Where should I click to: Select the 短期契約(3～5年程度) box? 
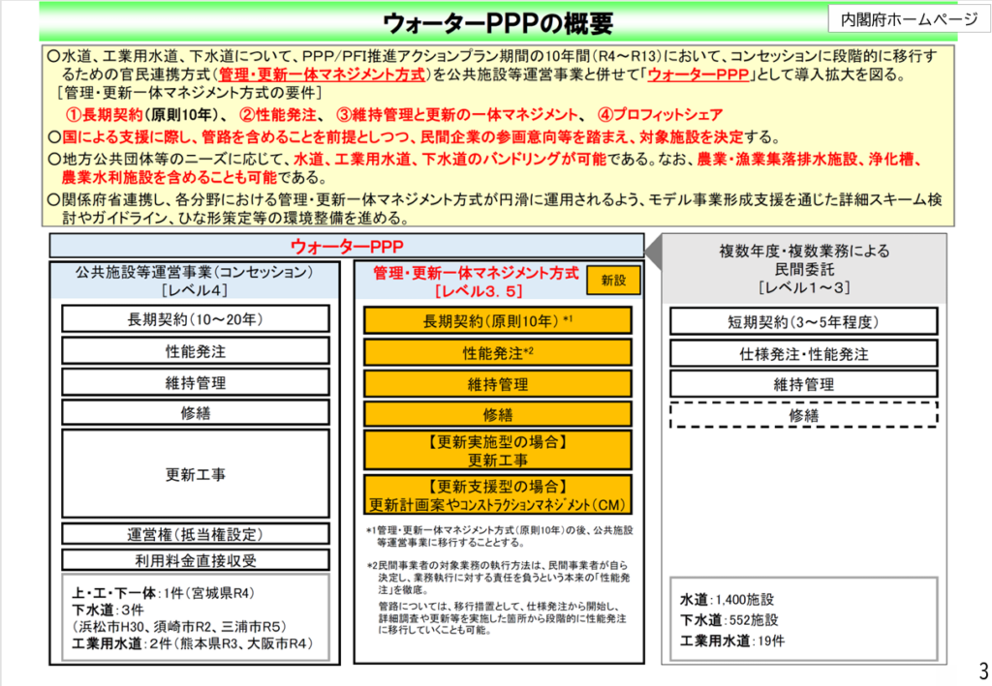[x=803, y=322]
